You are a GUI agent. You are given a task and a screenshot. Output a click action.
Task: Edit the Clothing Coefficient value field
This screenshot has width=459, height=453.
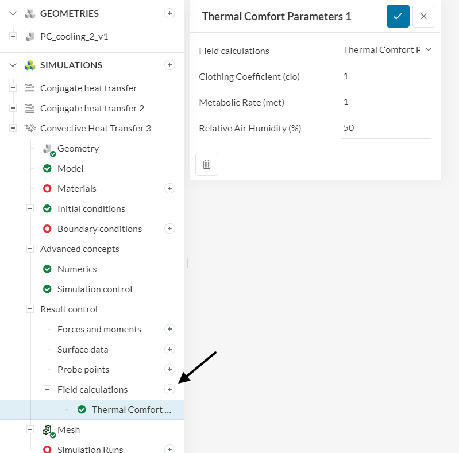pyautogui.click(x=385, y=76)
